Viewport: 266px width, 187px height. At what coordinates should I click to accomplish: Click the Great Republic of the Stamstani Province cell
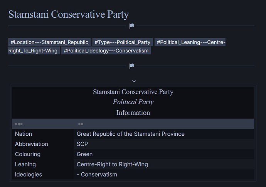(131, 134)
